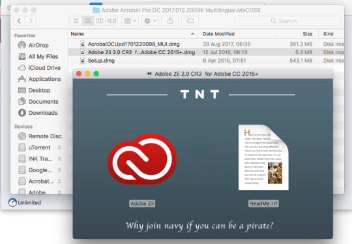Open the ReadMe.rtf document icon

(263, 157)
